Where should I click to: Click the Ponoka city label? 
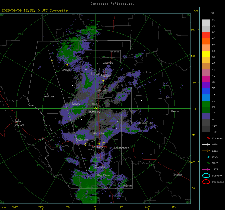point(114,51)
